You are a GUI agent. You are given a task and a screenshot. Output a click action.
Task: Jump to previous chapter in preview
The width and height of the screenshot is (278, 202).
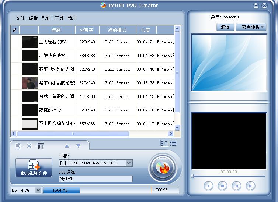(236, 186)
